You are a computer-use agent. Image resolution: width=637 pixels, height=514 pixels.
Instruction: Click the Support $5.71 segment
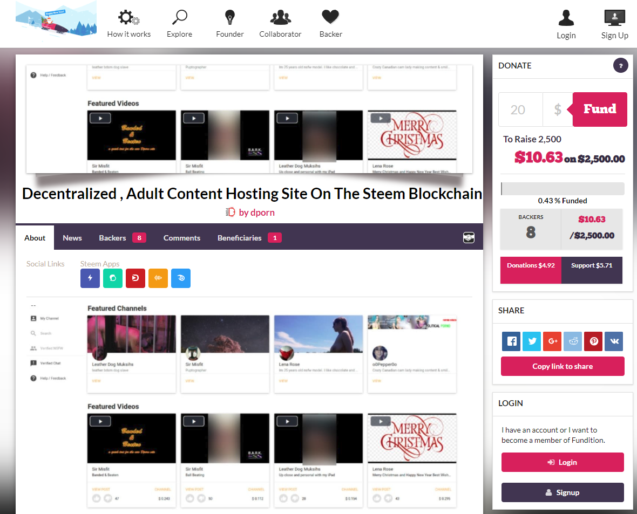(x=592, y=270)
